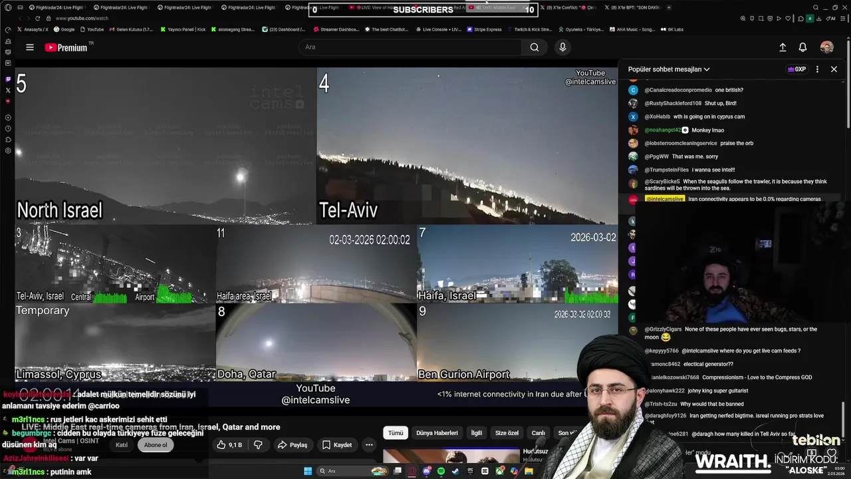Open a new browser tab
This screenshot has height=479, width=851.
(x=668, y=7)
